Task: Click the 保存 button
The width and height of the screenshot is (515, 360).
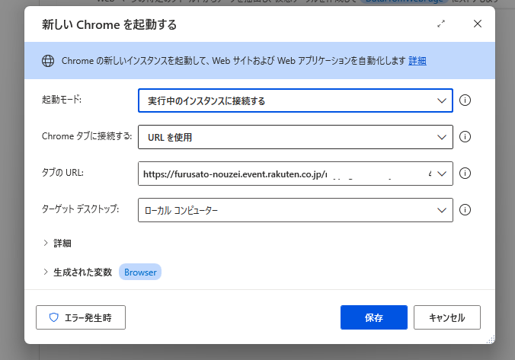Action: click(374, 317)
